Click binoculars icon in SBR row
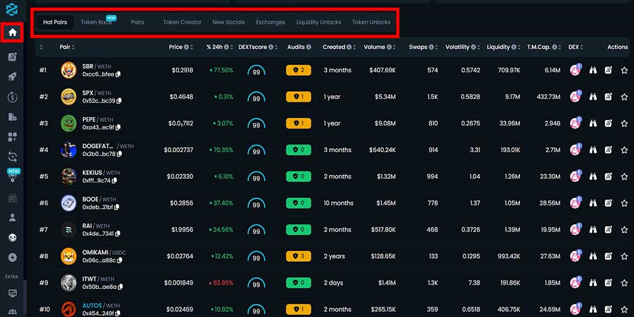Viewport: 634px width, 317px height. 593,70
